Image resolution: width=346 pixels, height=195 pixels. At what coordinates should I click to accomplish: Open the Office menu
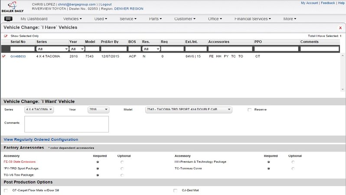[215, 19]
